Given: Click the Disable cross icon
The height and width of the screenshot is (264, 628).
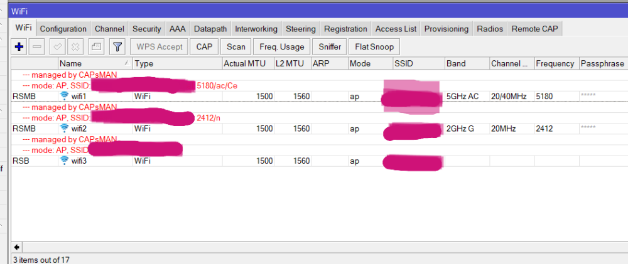Looking at the screenshot, I should click(75, 46).
